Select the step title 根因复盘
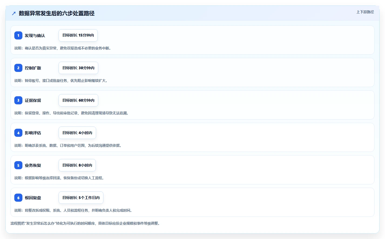The width and height of the screenshot is (385, 239). click(x=33, y=198)
